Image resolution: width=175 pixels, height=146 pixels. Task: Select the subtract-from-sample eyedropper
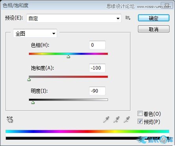tap(127, 119)
